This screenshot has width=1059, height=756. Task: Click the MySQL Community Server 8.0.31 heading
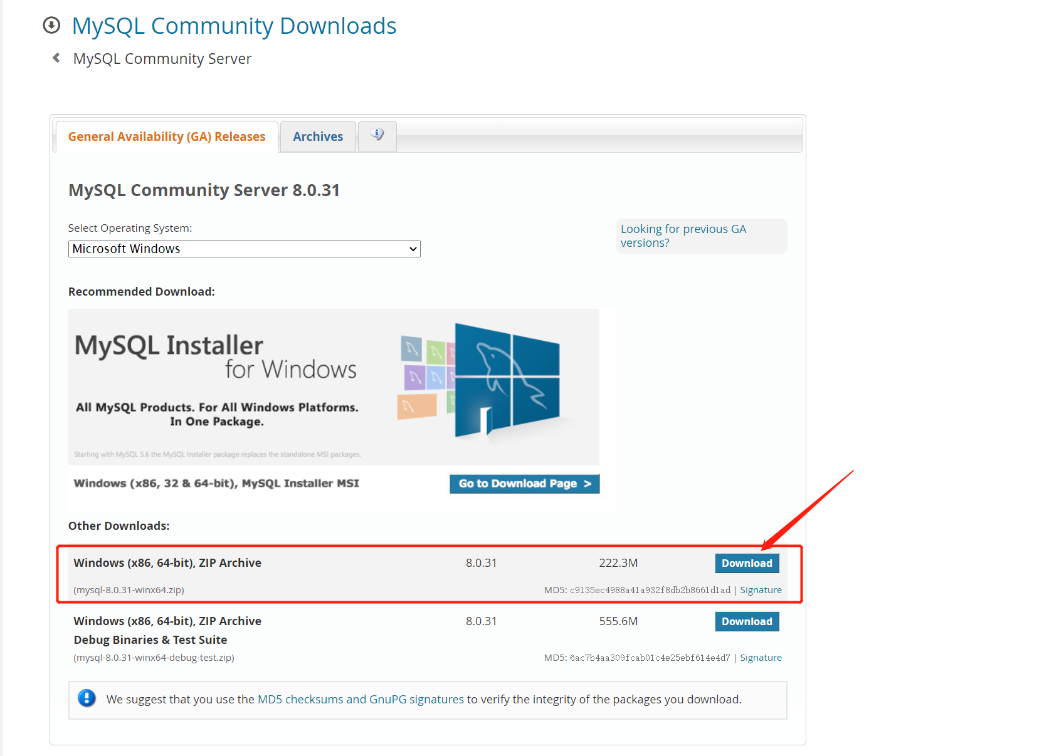point(204,190)
